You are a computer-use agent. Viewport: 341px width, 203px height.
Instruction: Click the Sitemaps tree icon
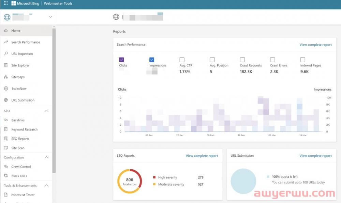pyautogui.click(x=6, y=77)
